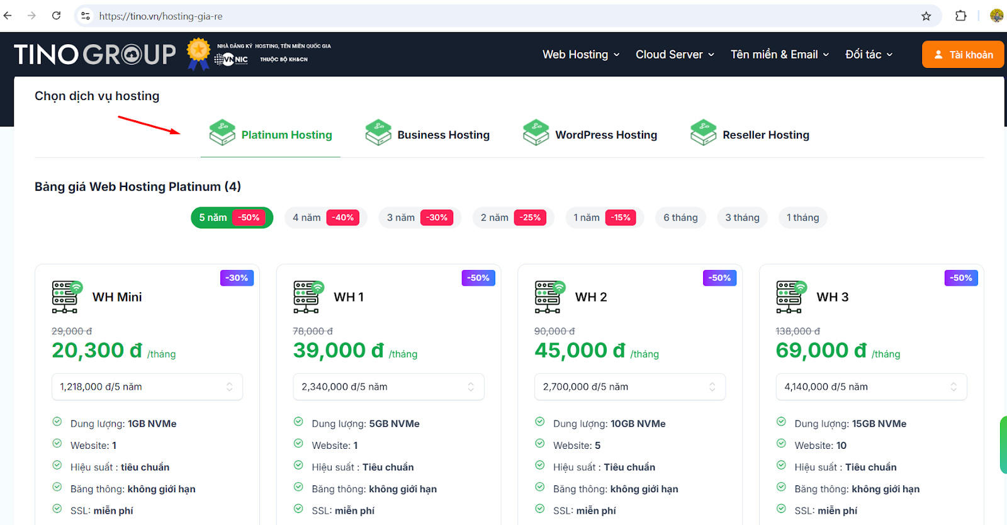Click the Platinum Hosting green server icon
This screenshot has height=525, width=1007.
pos(222,133)
